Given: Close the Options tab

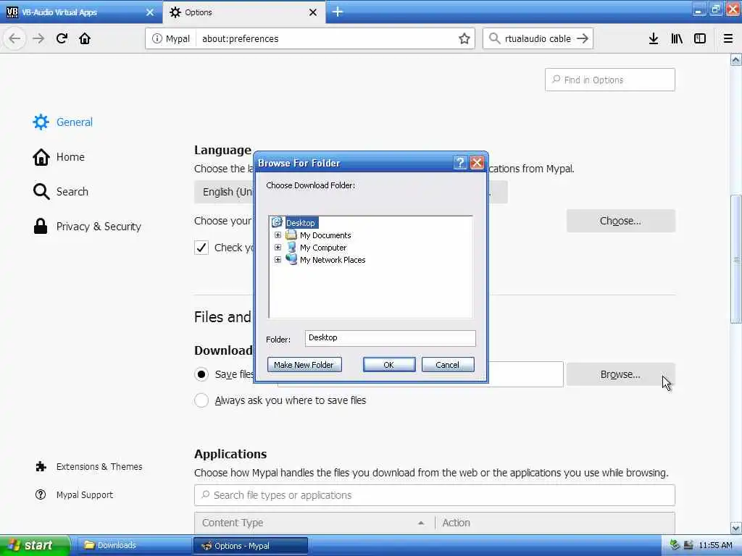Looking at the screenshot, I should (x=313, y=12).
